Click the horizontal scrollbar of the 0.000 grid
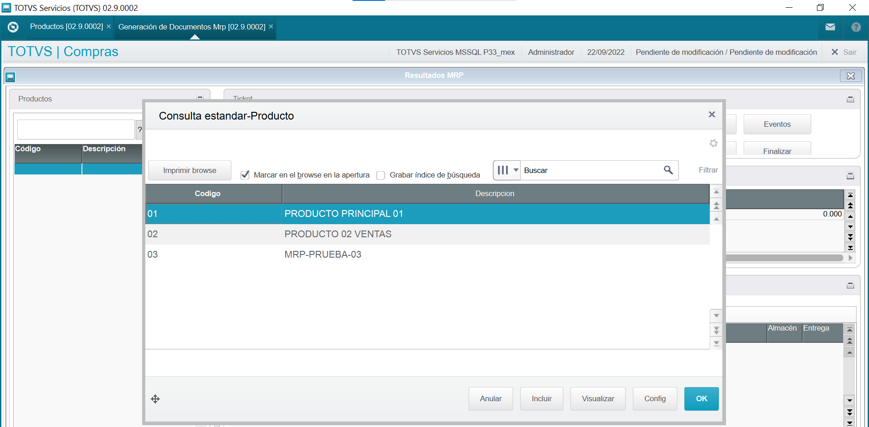Image resolution: width=869 pixels, height=427 pixels. click(x=784, y=258)
